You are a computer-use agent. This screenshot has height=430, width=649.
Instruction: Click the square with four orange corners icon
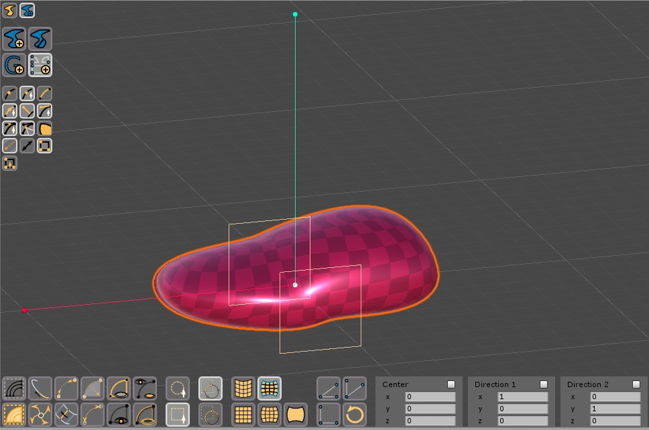[x=45, y=145]
